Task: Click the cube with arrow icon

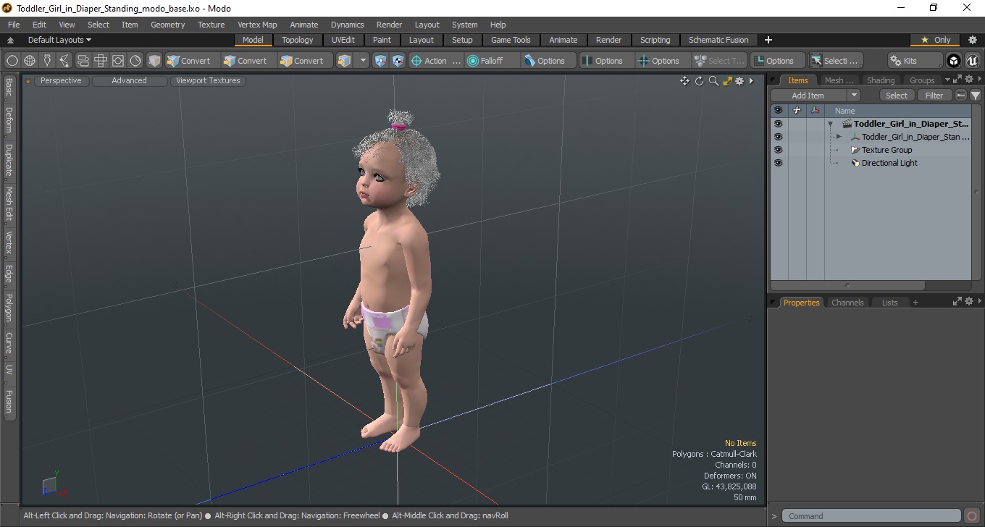Action: coord(345,61)
